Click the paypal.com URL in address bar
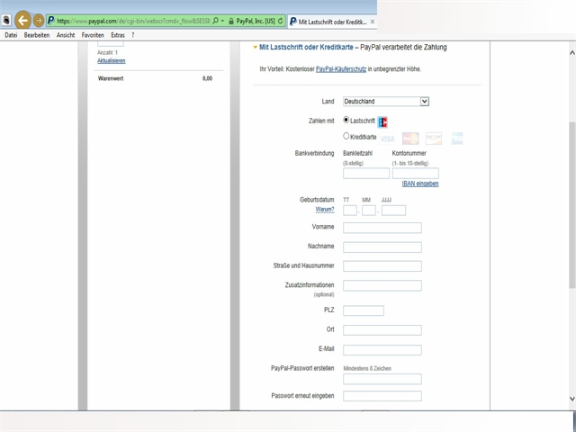This screenshot has width=576, height=432. click(x=133, y=21)
